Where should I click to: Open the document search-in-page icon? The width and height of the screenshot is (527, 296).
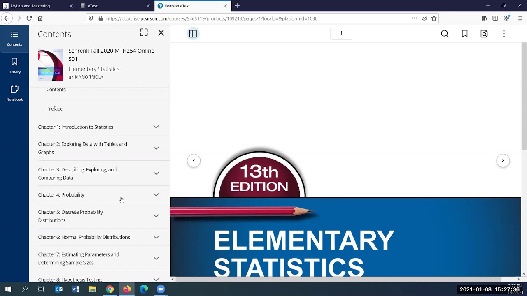click(484, 34)
